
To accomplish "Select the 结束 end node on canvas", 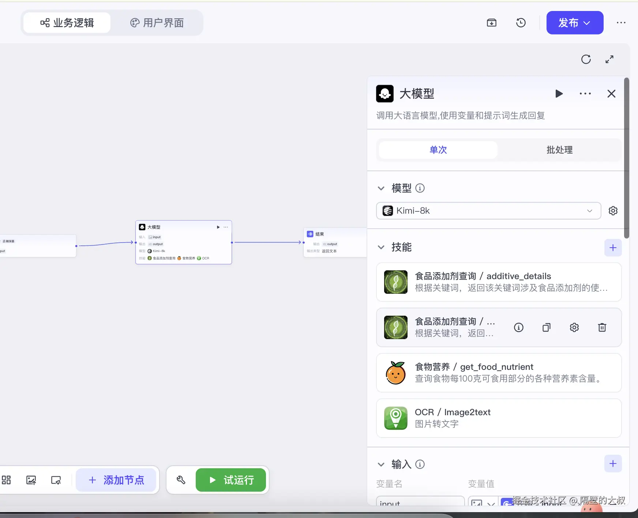I will [x=335, y=242].
